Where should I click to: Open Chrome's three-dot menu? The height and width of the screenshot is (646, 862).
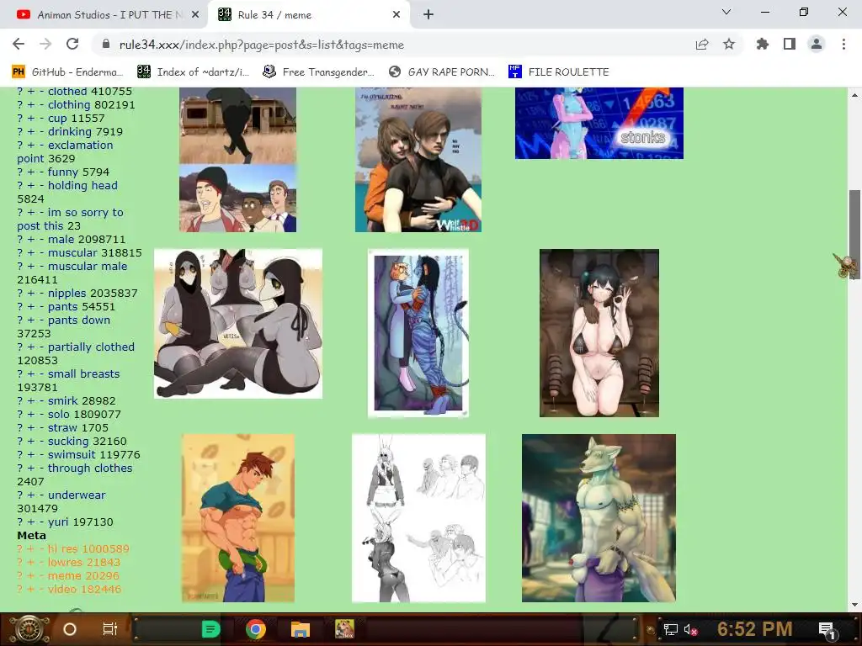(843, 44)
